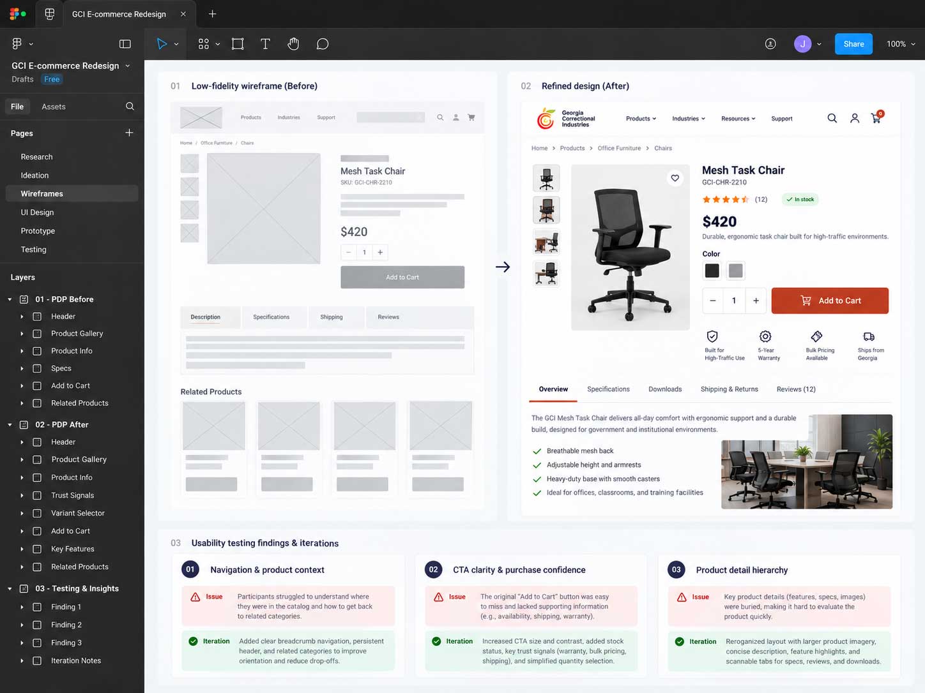Close the GCI E-commerce Redesign tab
925x693 pixels.
[183, 14]
